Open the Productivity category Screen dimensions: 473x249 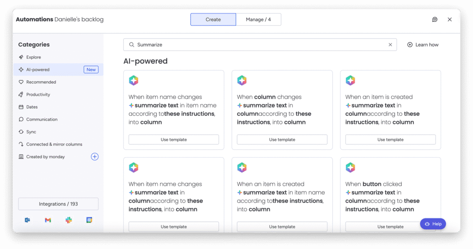click(x=58, y=94)
